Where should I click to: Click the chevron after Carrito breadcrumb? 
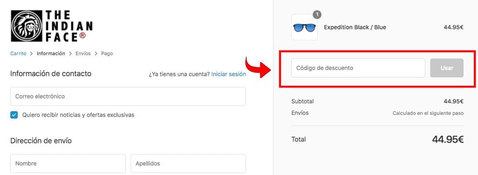click(x=31, y=54)
